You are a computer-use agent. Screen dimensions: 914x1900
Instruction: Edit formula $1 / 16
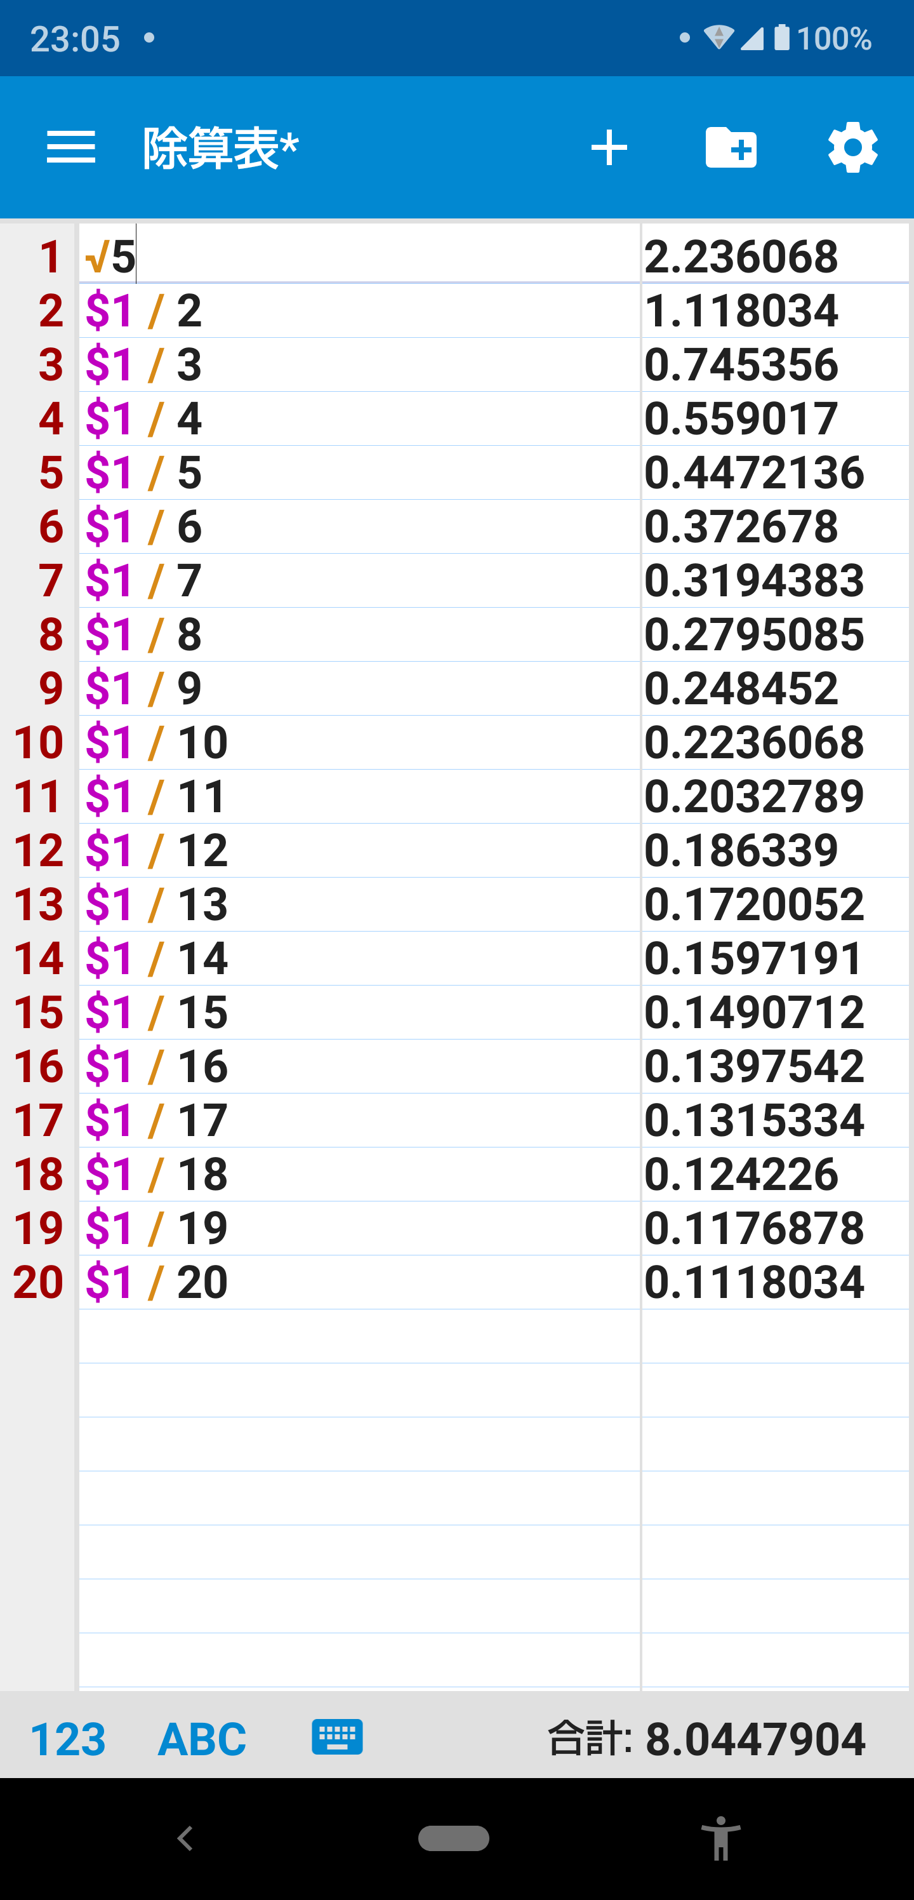coord(360,1066)
